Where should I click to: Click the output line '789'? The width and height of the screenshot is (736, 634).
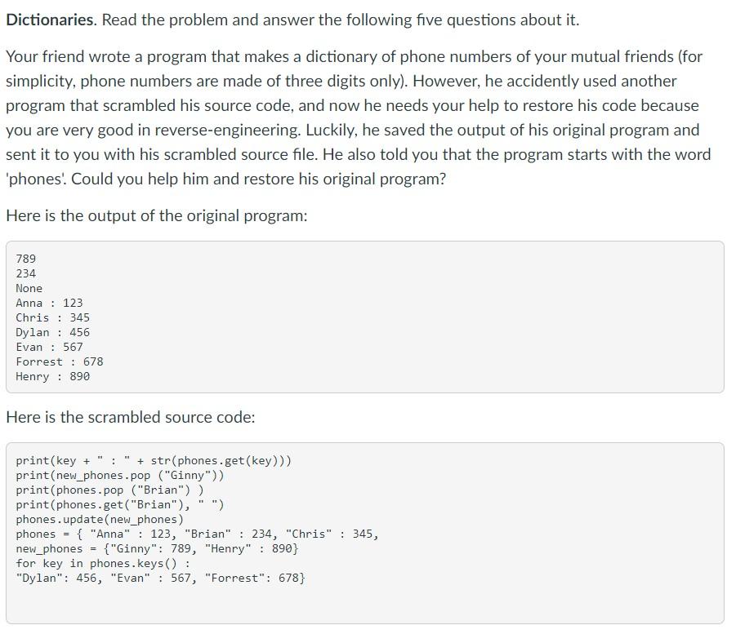pyautogui.click(x=26, y=259)
